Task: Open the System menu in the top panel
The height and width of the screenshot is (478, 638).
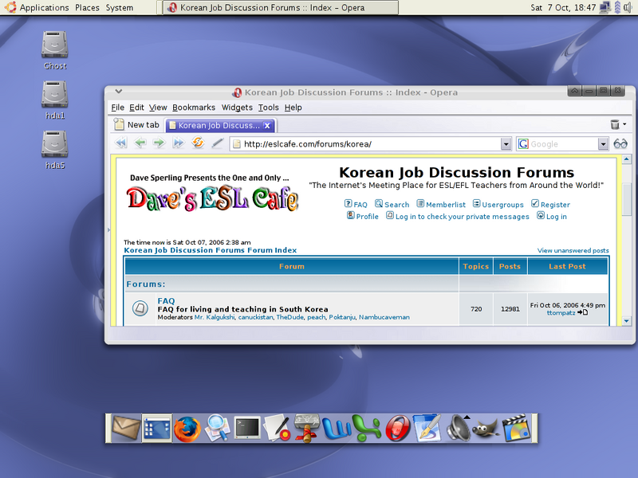Action: (x=119, y=7)
